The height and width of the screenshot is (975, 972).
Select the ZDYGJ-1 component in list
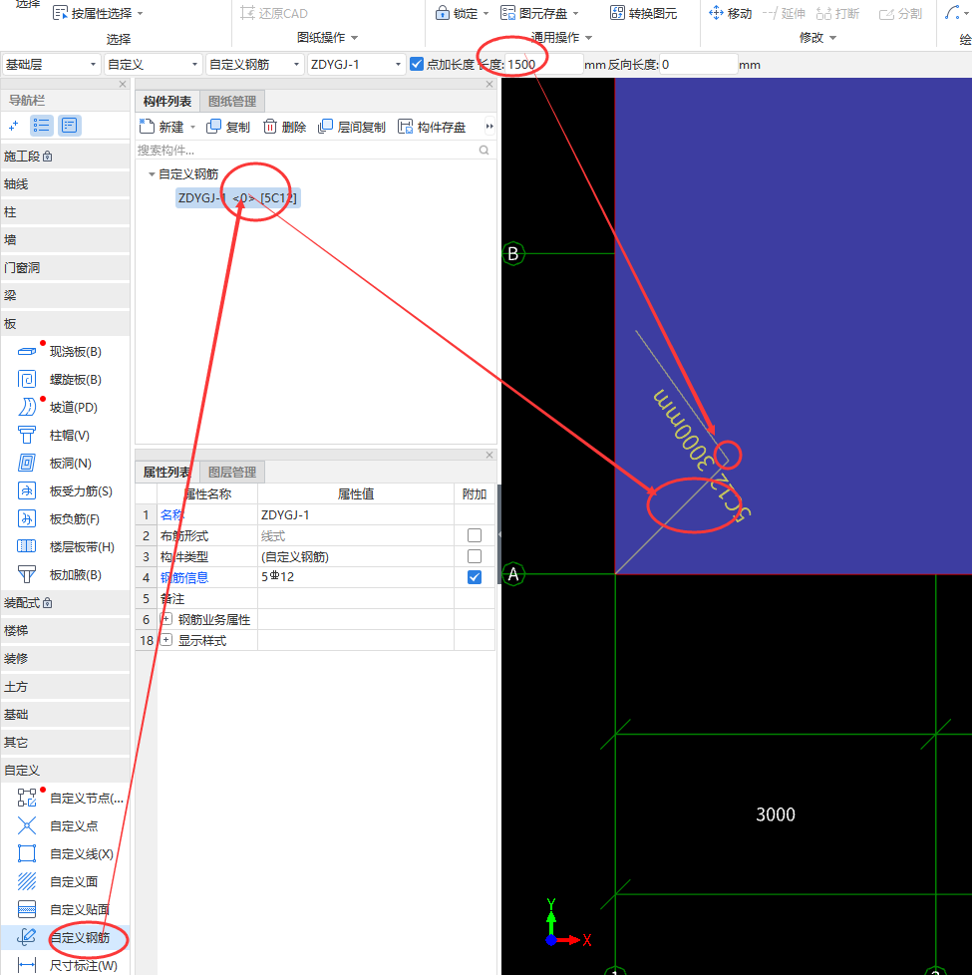(x=238, y=197)
